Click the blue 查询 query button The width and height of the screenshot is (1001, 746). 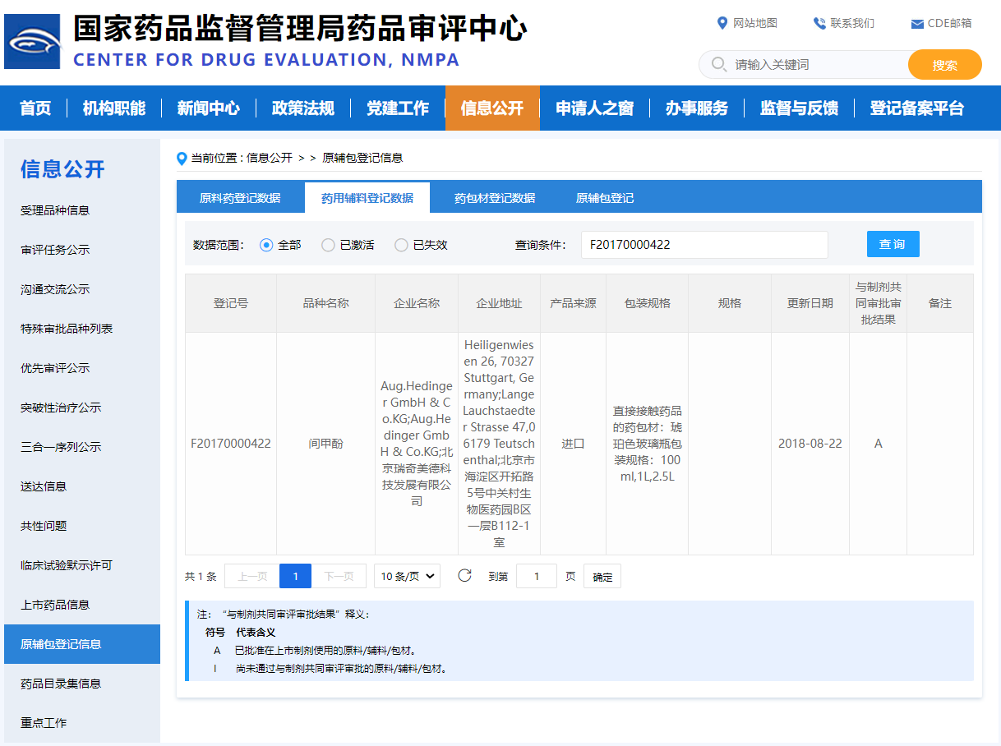click(x=893, y=244)
